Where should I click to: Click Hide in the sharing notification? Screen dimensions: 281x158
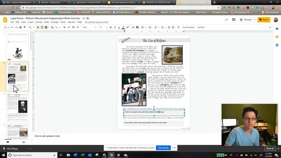click(x=174, y=148)
